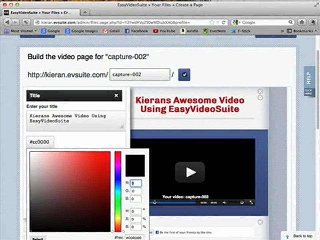The image size is (320, 240).
Task: Reload the page using the refresh icon
Action: tap(224, 22)
